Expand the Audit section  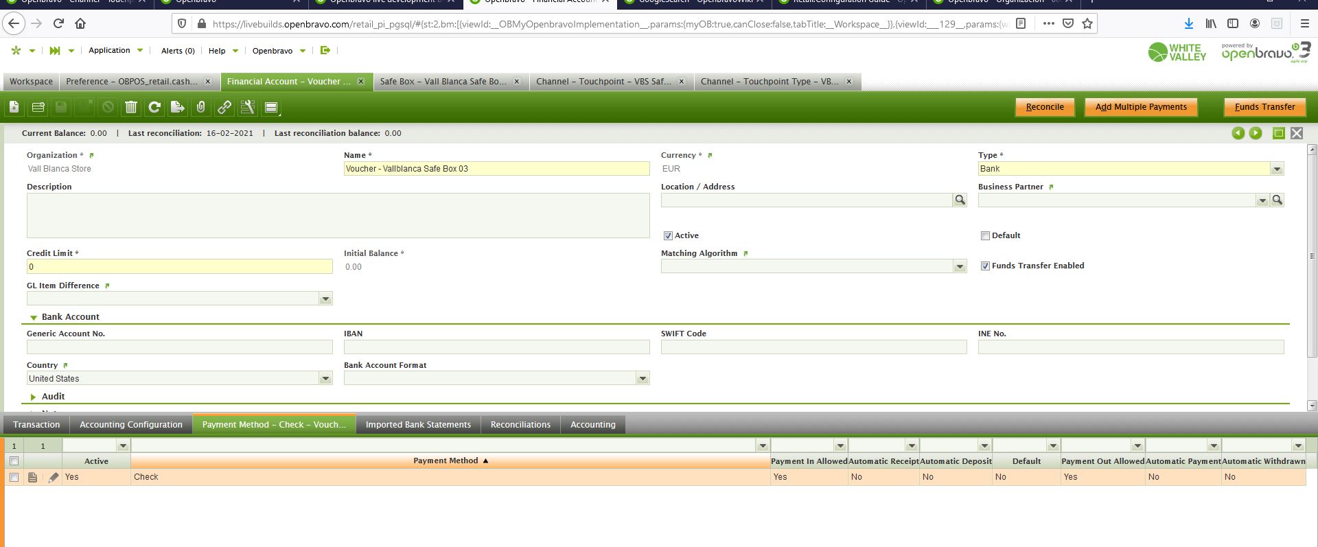(33, 397)
